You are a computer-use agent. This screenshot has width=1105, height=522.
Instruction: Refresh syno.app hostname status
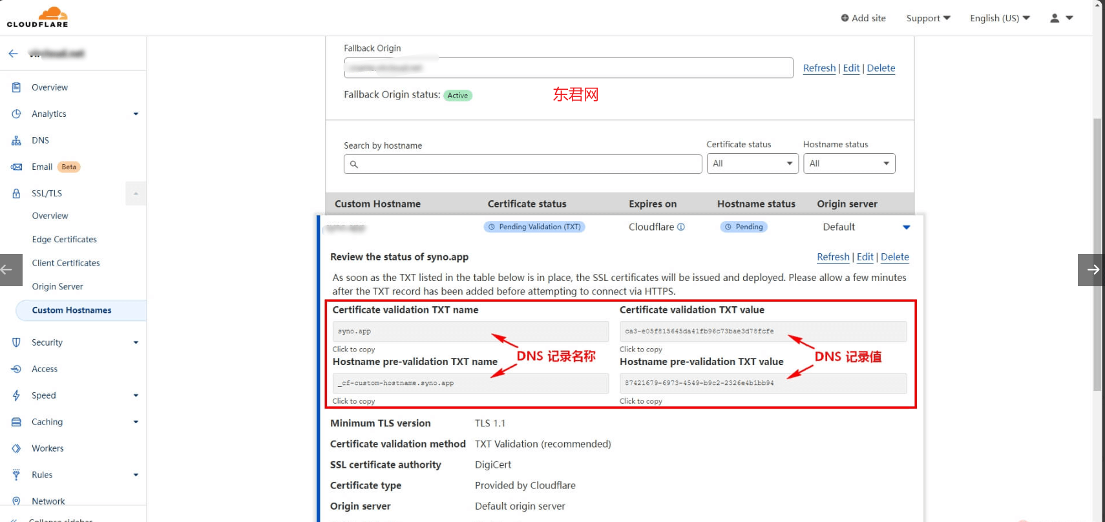click(x=833, y=256)
